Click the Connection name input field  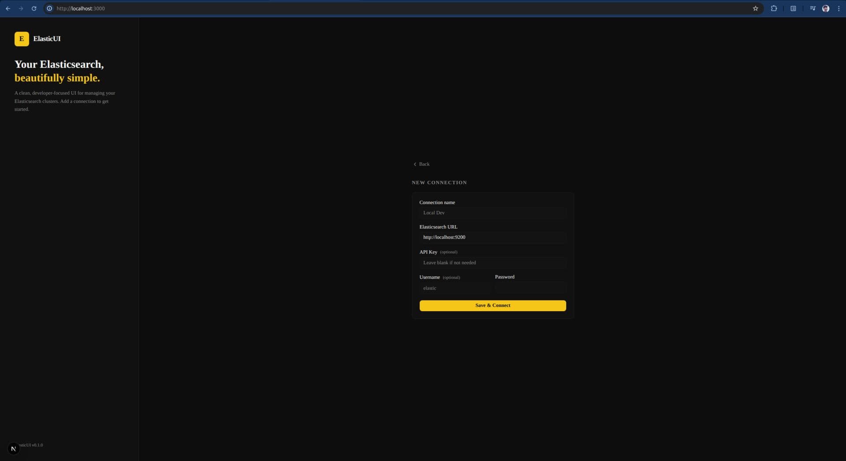pos(492,212)
